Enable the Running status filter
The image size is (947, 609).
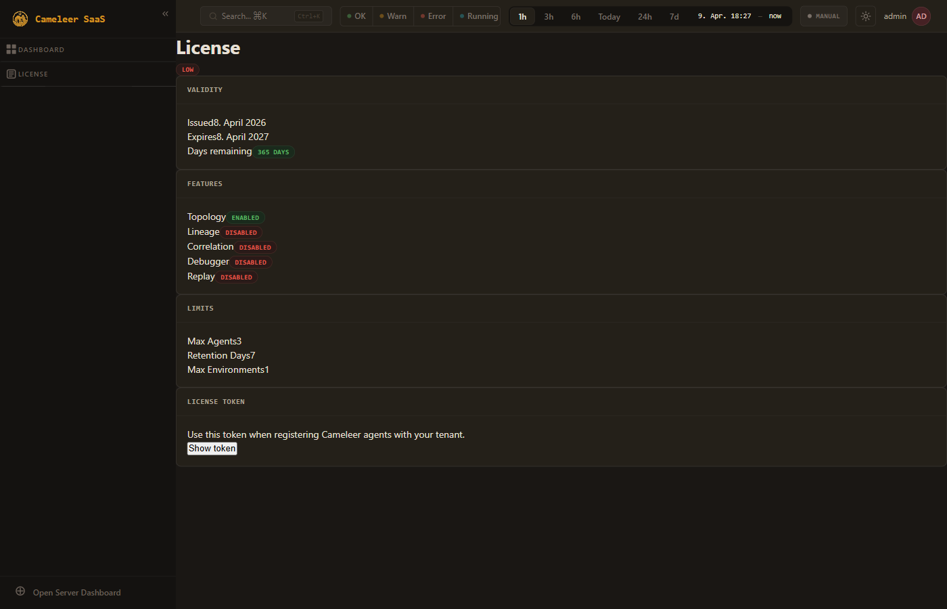479,16
